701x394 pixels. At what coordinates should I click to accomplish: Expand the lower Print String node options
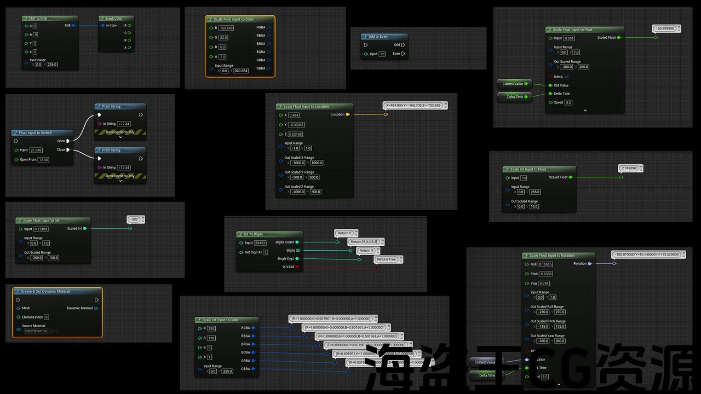point(120,181)
